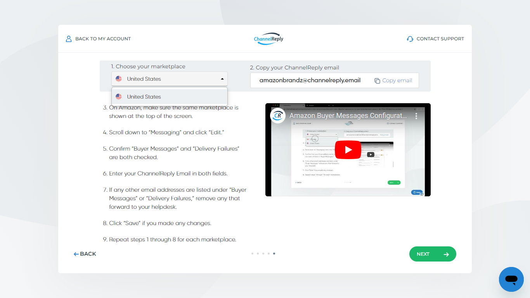Open the marketplace dropdown showing United States
This screenshot has height=298, width=530.
(170, 79)
